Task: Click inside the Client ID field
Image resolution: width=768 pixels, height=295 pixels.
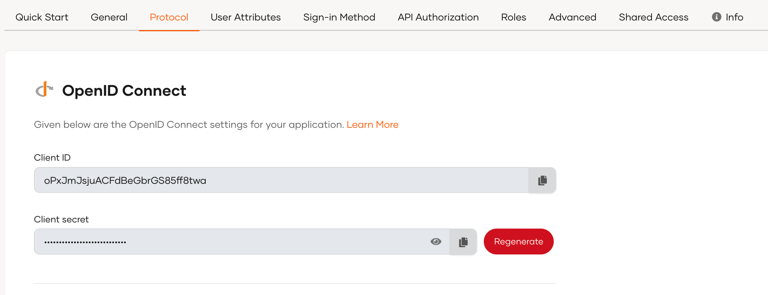Action: click(x=281, y=180)
